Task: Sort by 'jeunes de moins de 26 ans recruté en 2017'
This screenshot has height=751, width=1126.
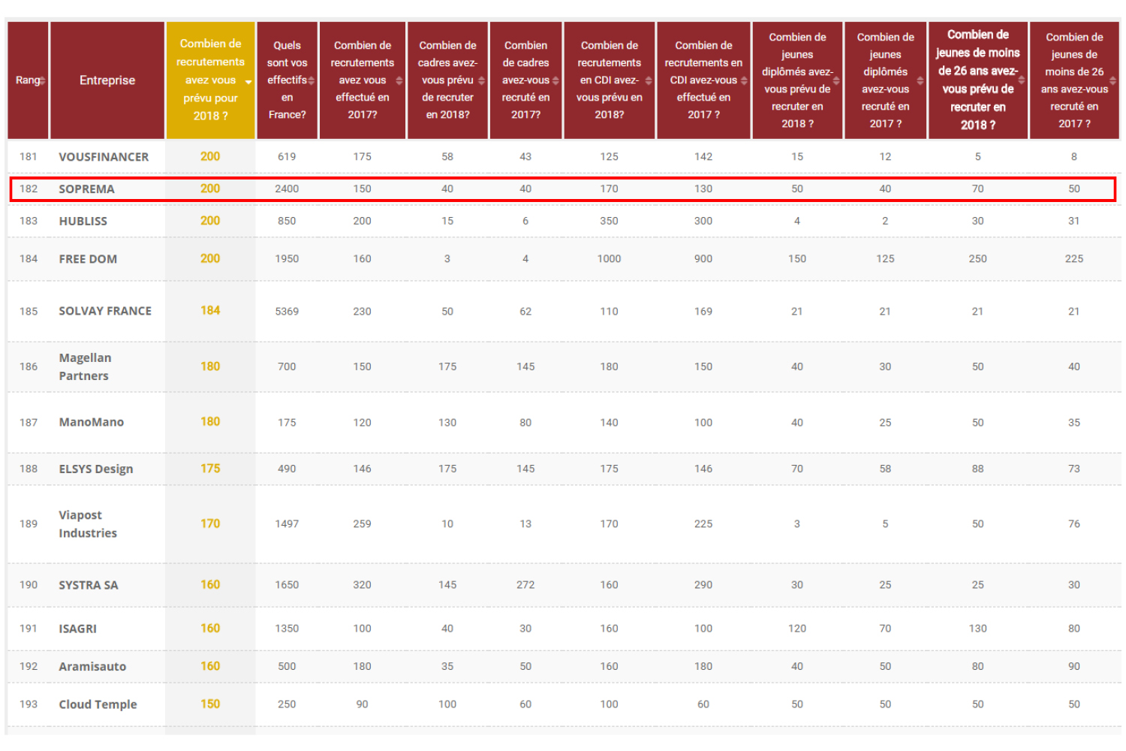Action: point(1074,80)
